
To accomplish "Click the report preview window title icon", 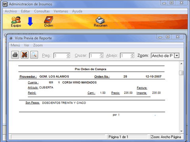I will (11, 38).
